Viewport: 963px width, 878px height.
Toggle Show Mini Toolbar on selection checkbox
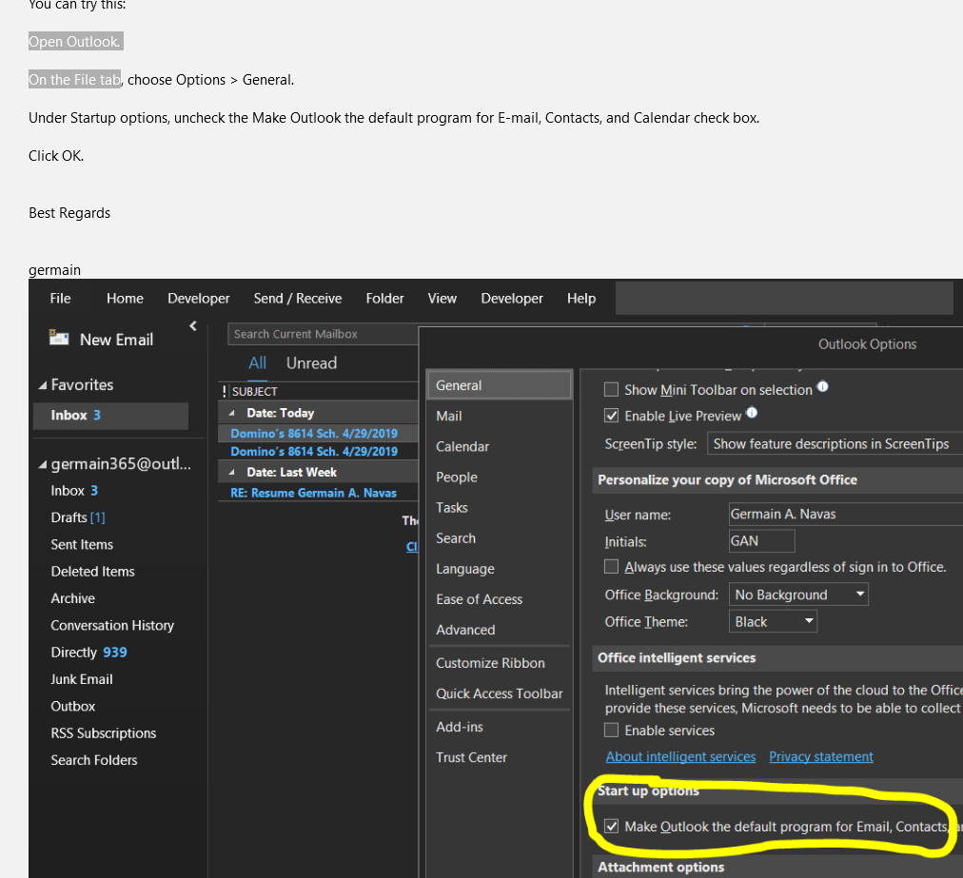[611, 390]
